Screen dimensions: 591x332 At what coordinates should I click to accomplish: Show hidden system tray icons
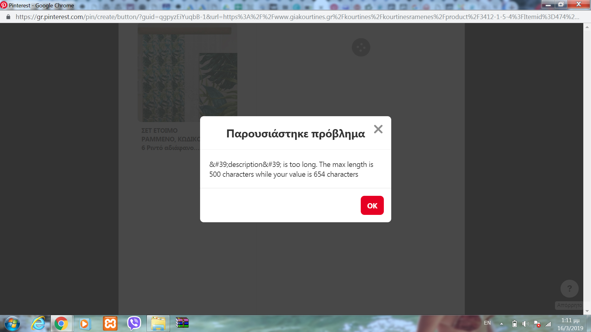pos(501,324)
